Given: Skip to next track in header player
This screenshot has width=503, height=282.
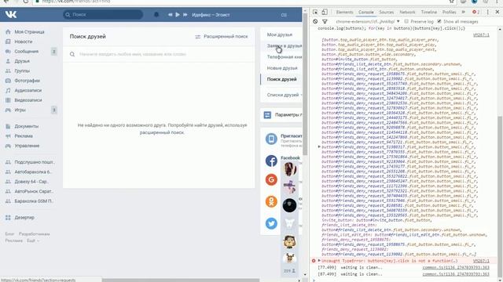Looking at the screenshot, I should (x=185, y=15).
